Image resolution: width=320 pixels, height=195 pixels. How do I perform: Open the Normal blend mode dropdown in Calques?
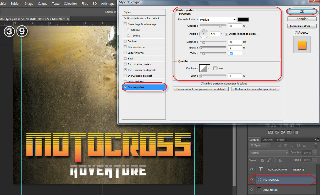click(x=269, y=153)
